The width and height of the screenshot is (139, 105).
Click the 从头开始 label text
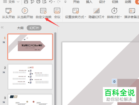(8, 17)
